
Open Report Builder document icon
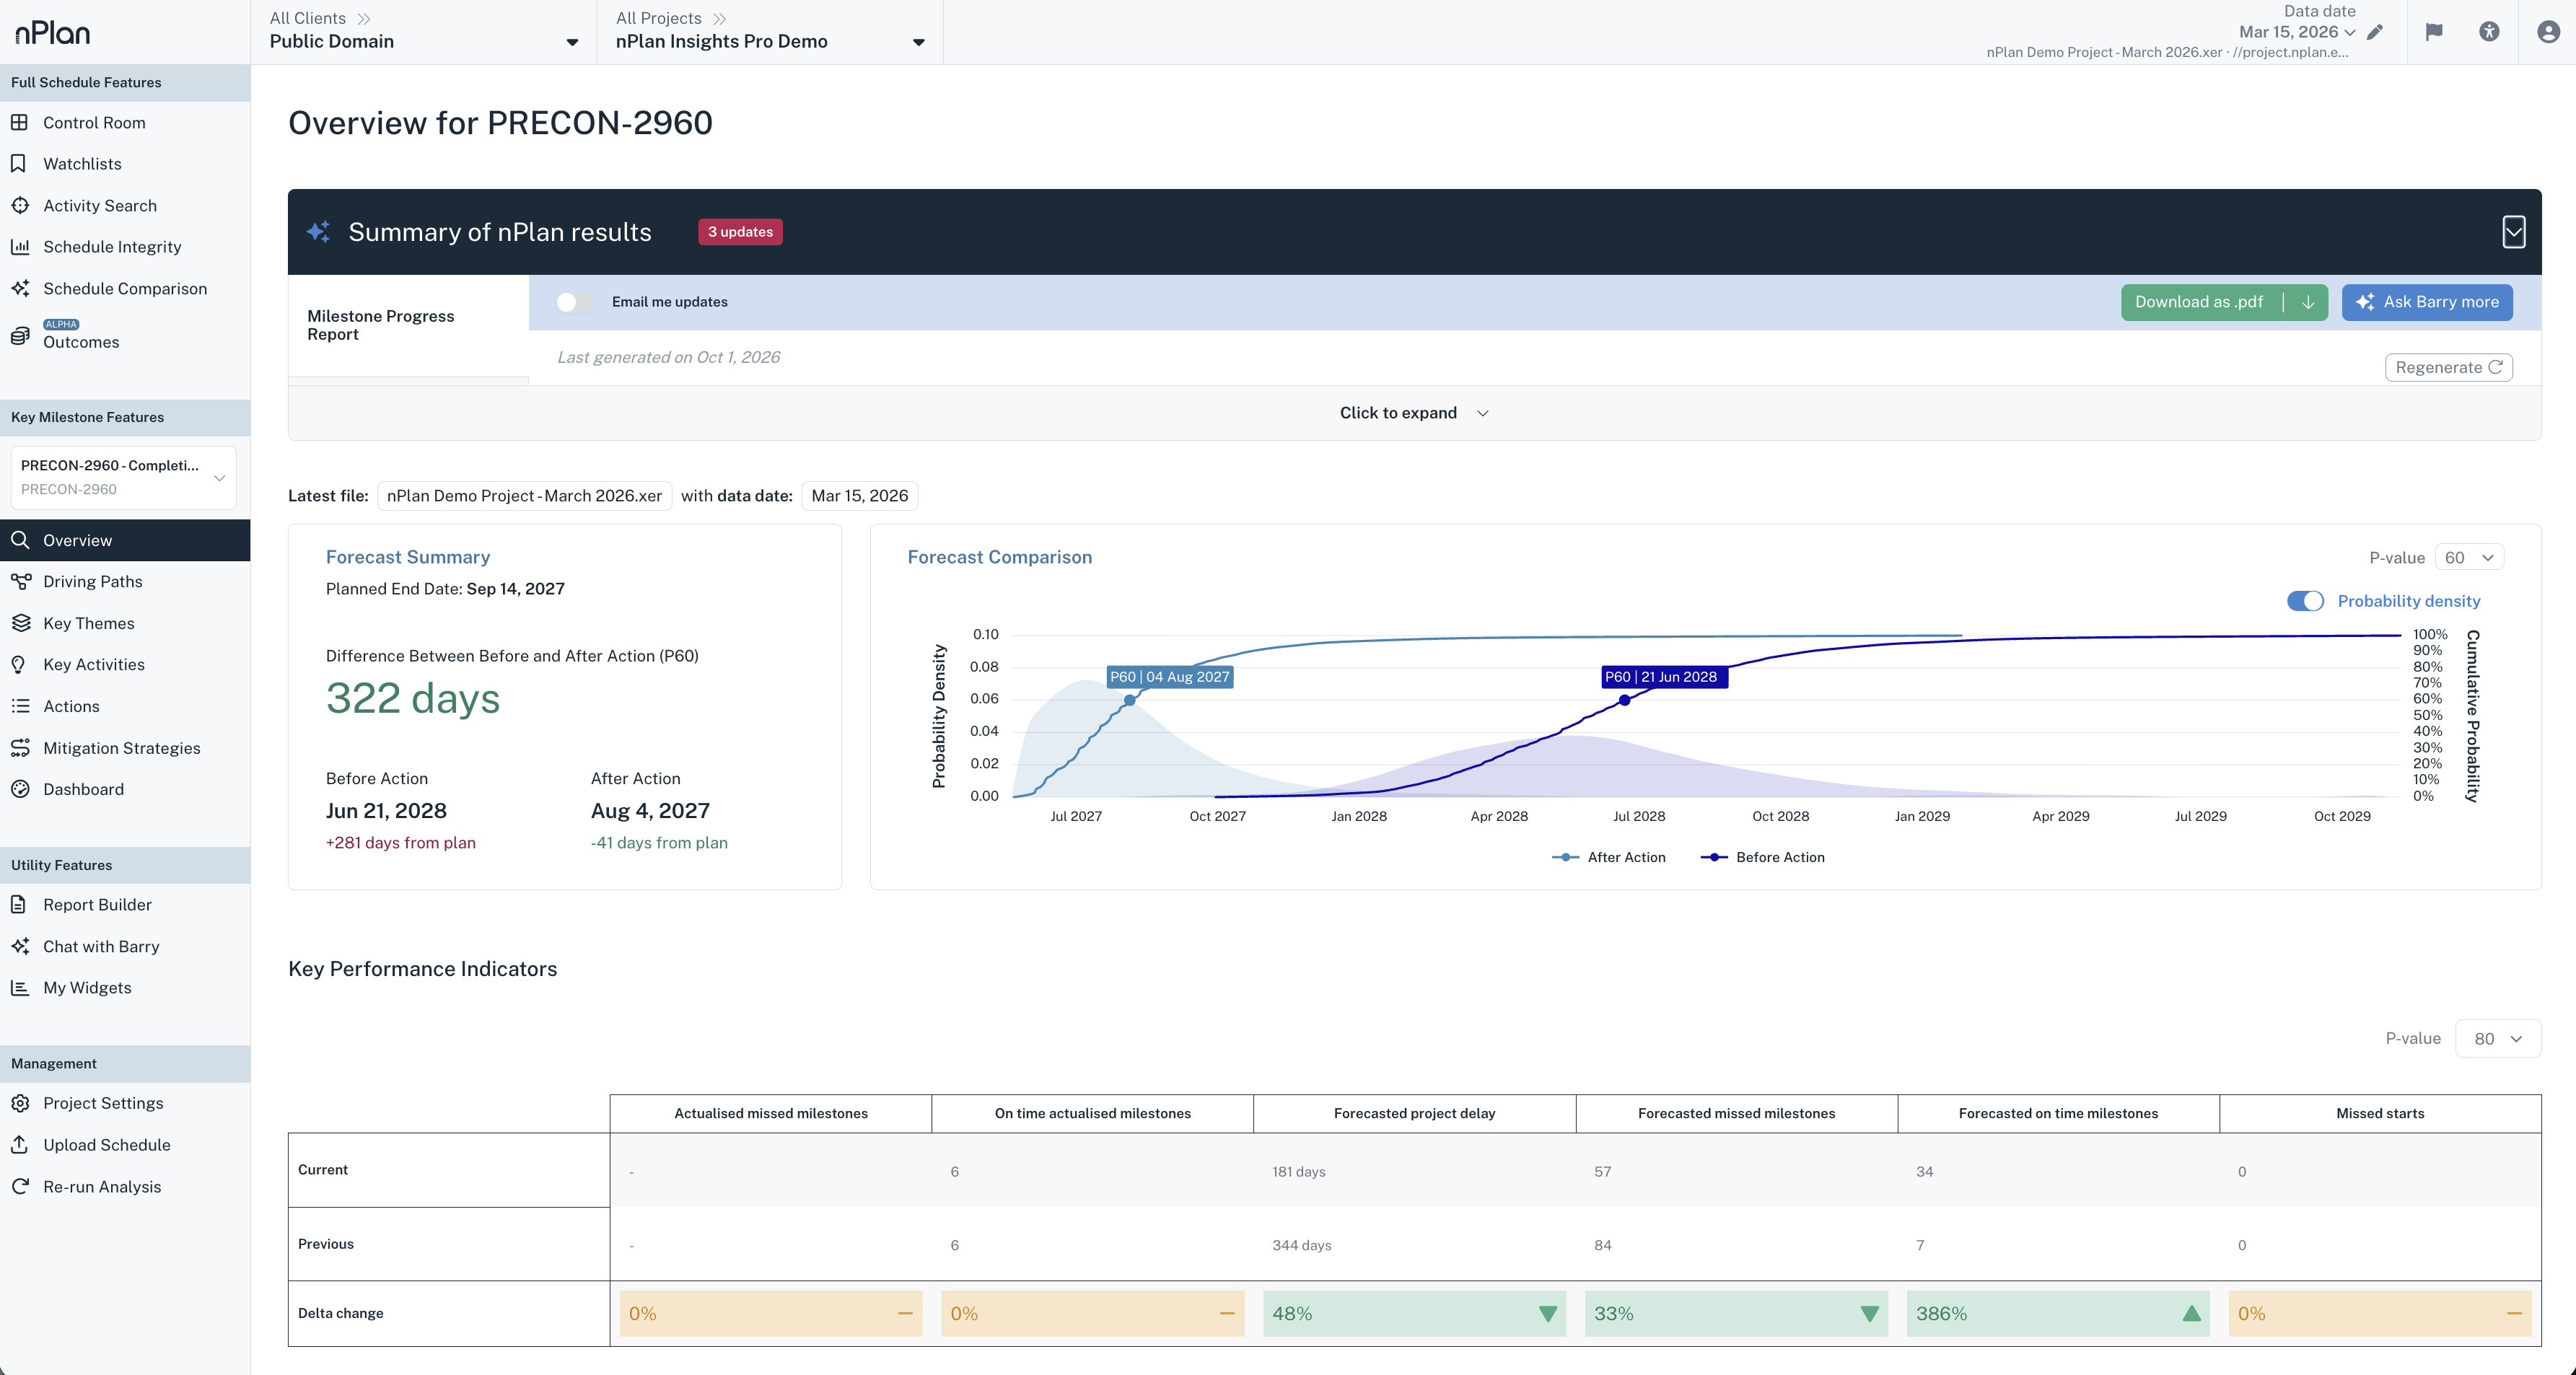tap(19, 904)
